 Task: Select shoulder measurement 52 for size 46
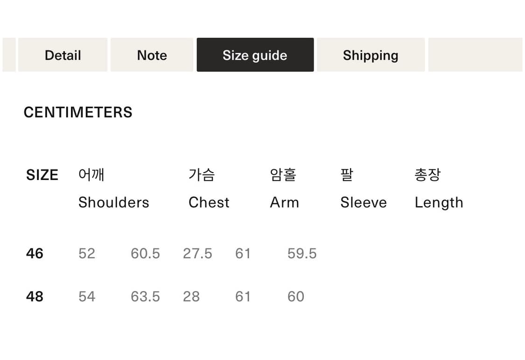click(87, 253)
